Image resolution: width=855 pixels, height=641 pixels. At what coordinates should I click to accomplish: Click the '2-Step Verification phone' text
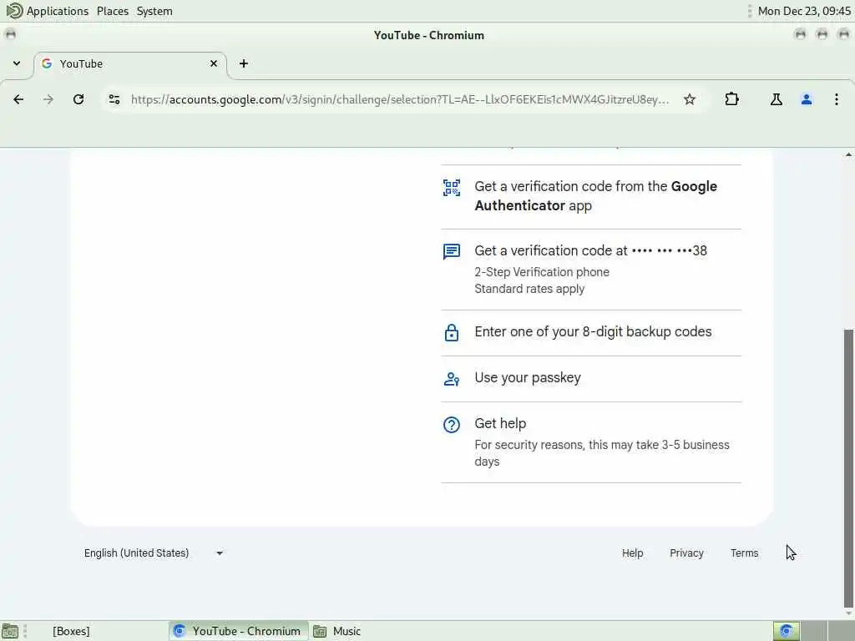tap(541, 272)
